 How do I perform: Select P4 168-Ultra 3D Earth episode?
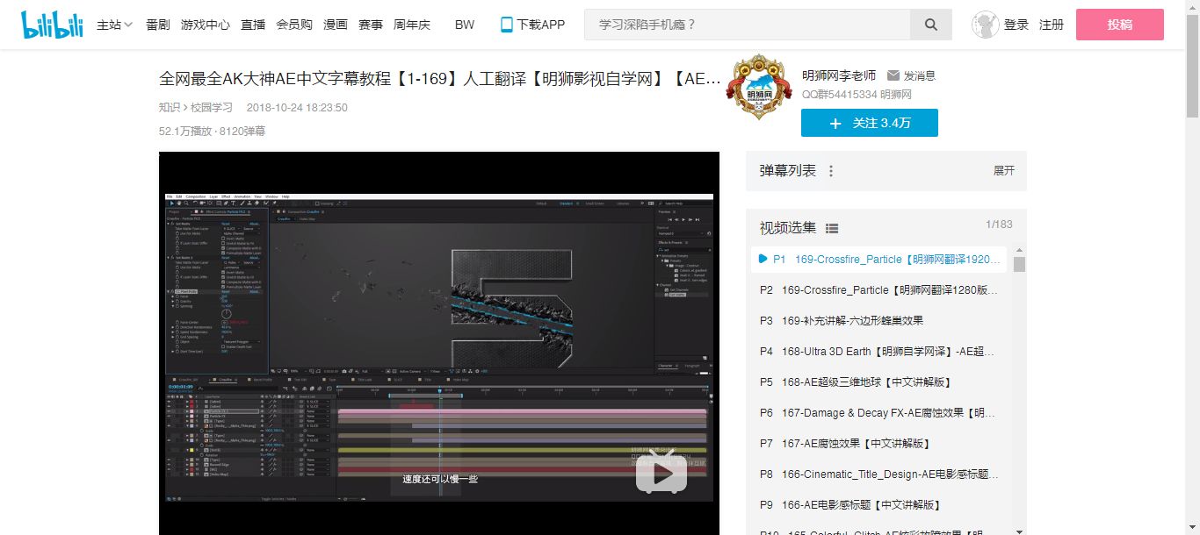click(x=879, y=351)
